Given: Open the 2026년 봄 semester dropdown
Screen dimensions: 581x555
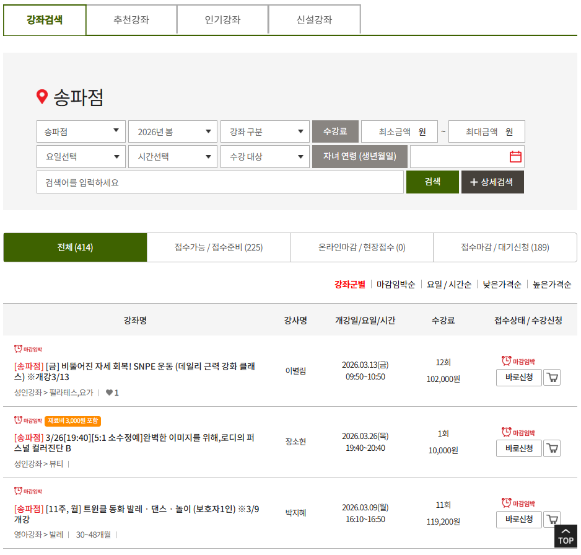Looking at the screenshot, I should click(x=172, y=131).
